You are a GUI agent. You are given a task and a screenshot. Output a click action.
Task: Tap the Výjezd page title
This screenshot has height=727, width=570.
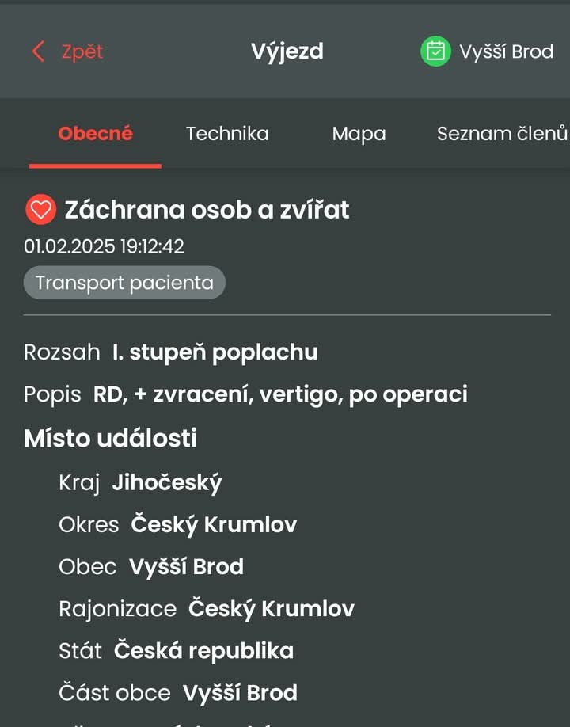tap(287, 51)
